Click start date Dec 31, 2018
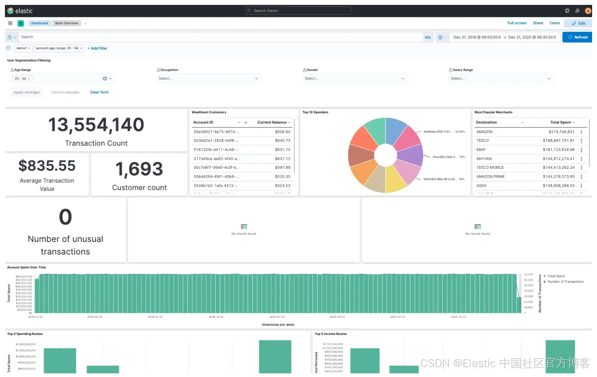 477,37
